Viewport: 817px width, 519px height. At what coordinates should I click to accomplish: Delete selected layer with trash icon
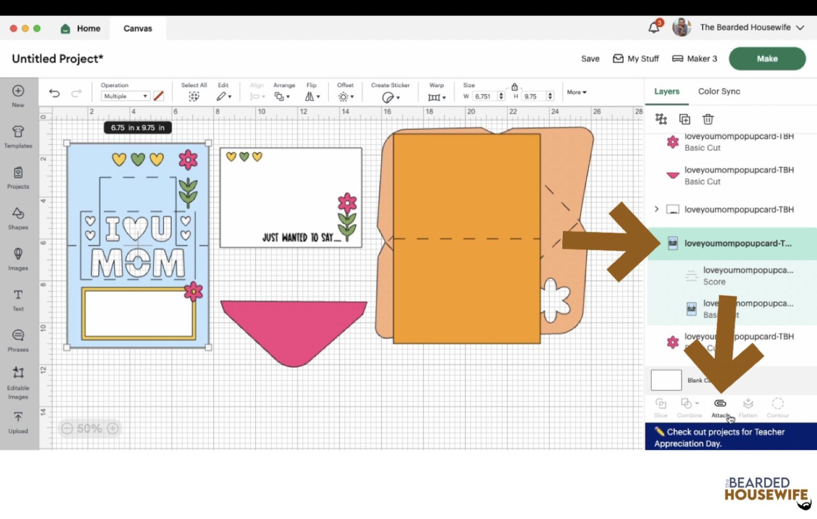pyautogui.click(x=708, y=119)
